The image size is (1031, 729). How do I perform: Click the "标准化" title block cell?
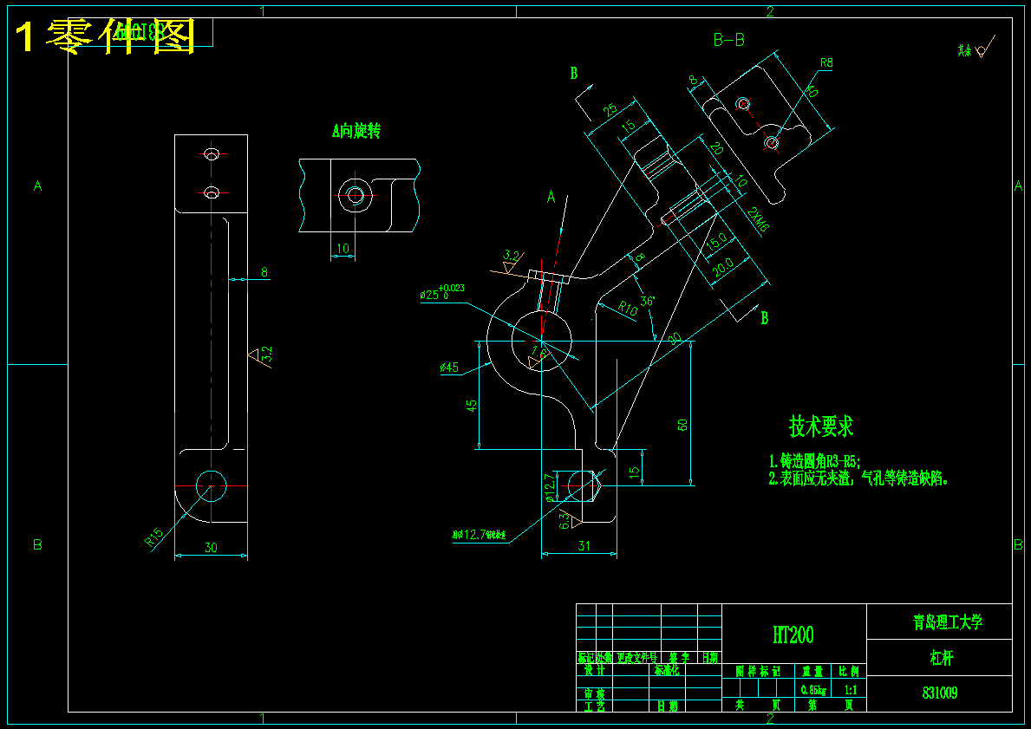[x=667, y=671]
